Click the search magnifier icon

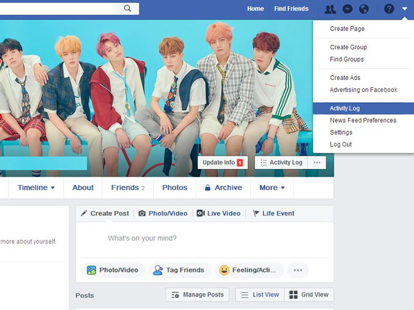(128, 9)
